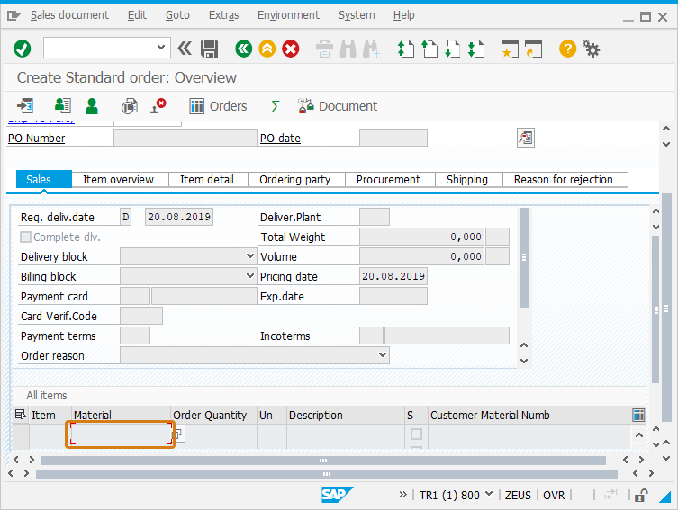
Task: Click the table settings icon in All items
Action: 638,415
